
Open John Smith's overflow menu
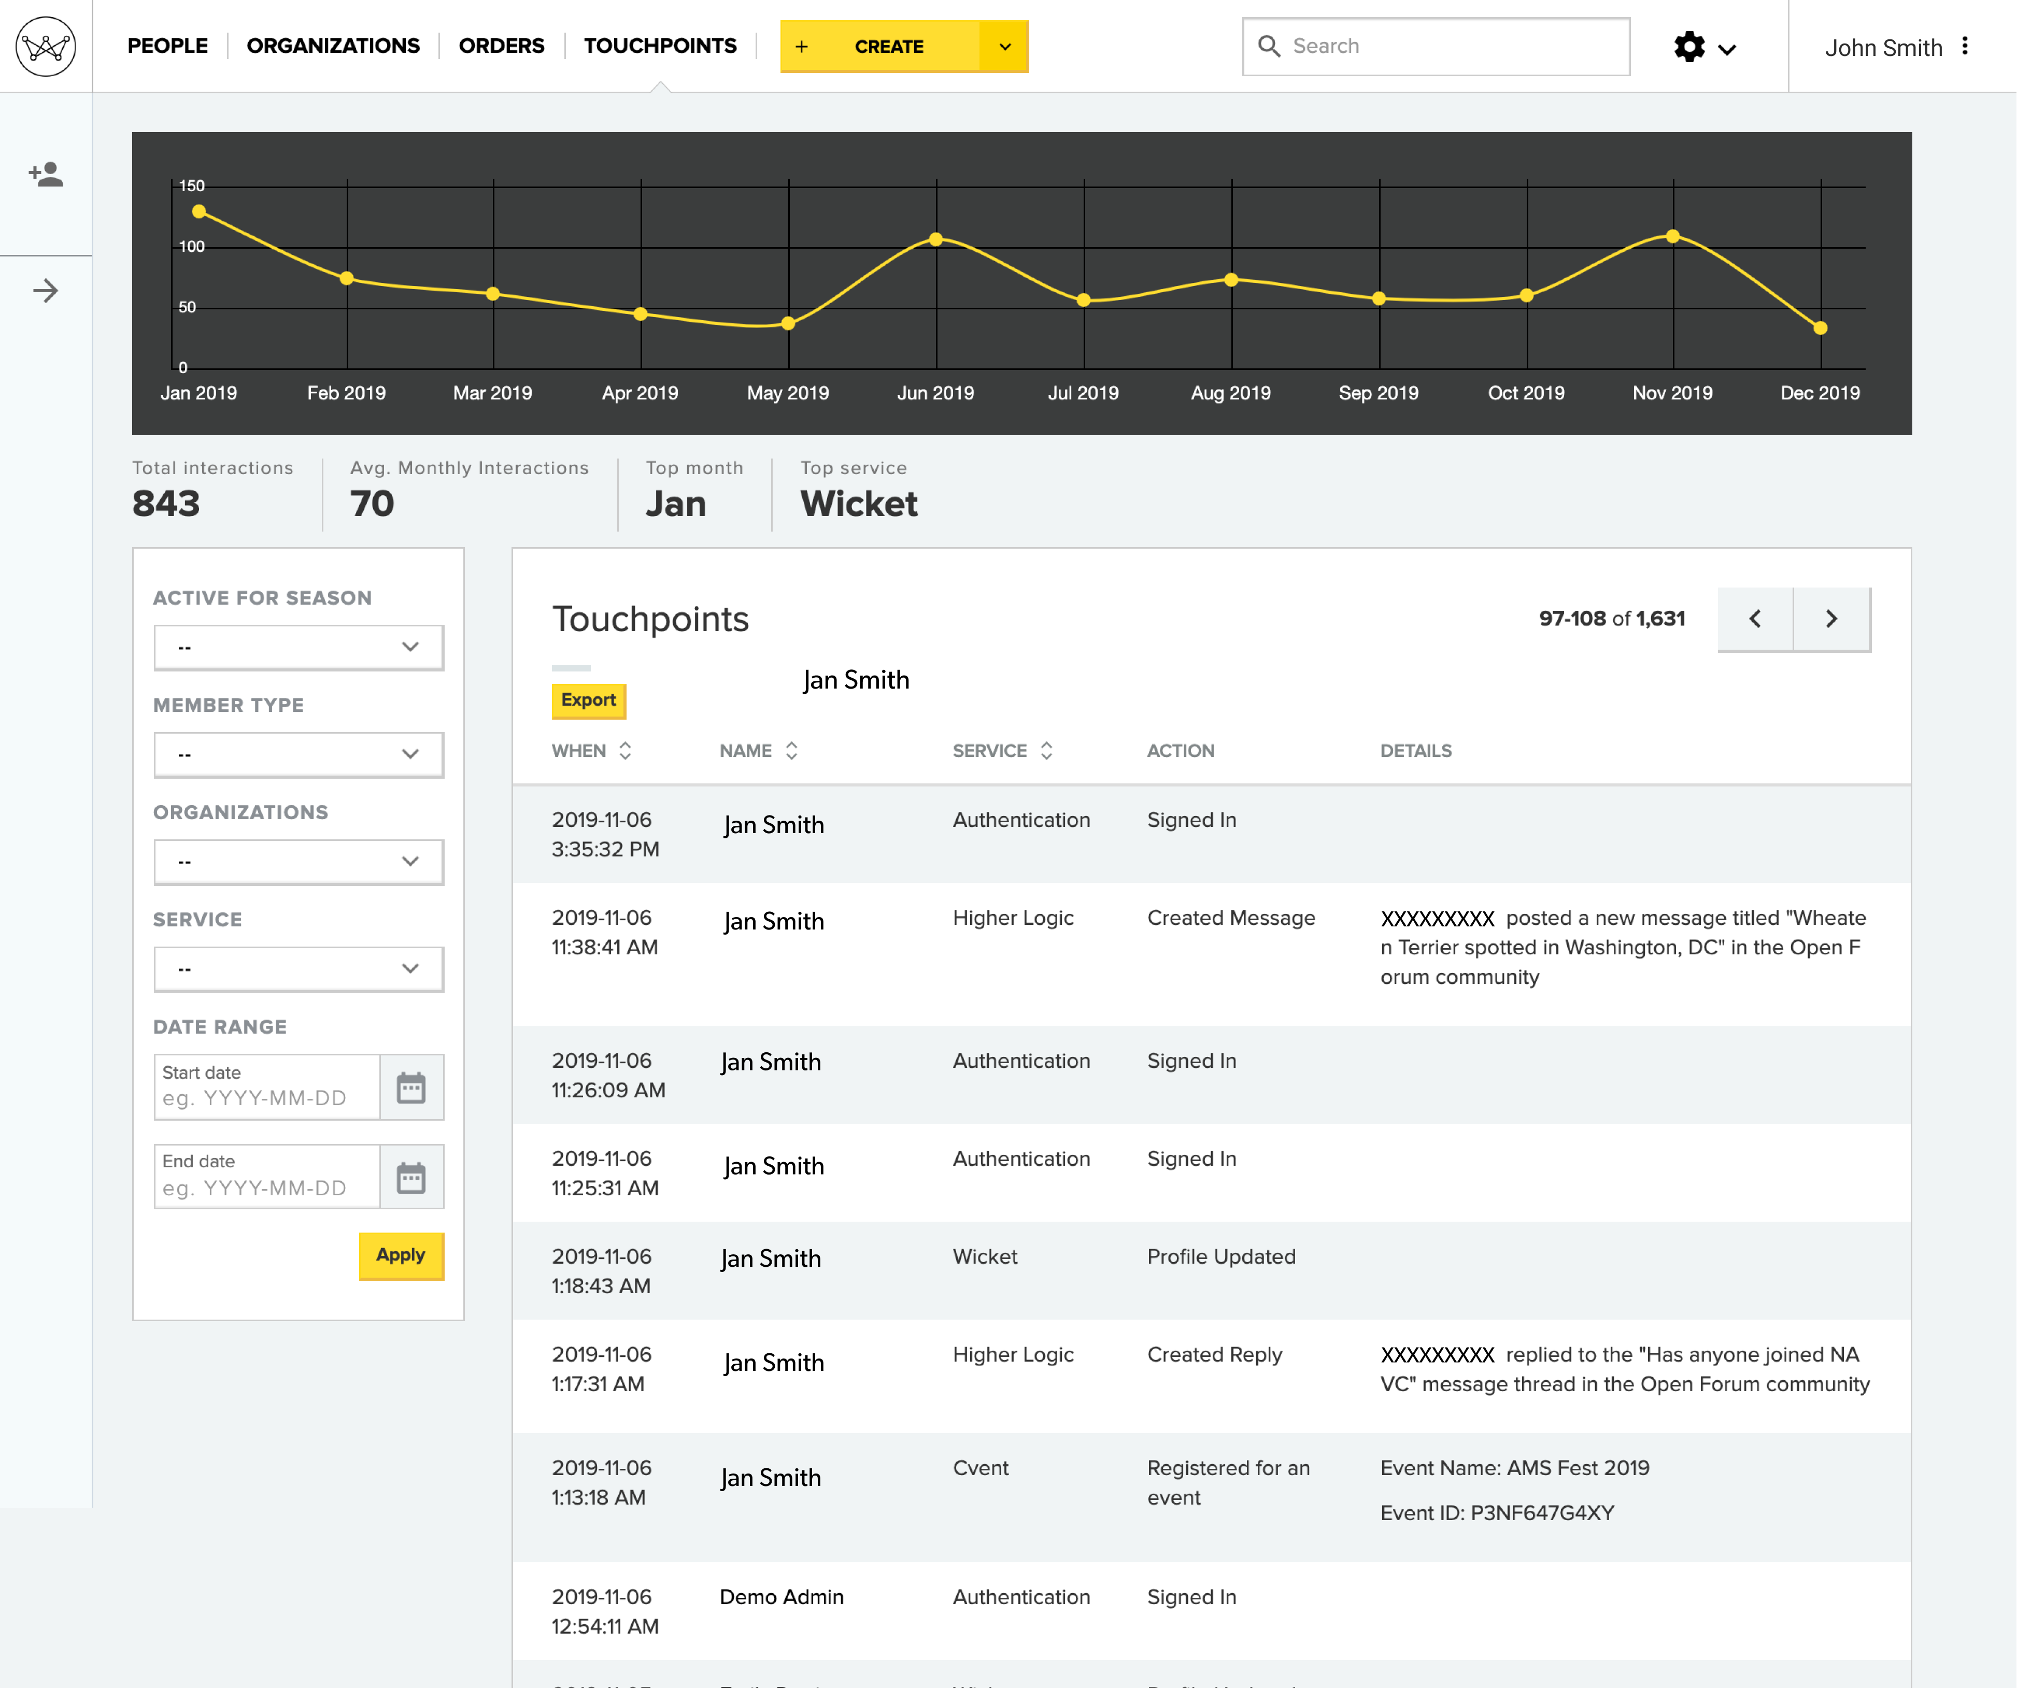point(1965,46)
